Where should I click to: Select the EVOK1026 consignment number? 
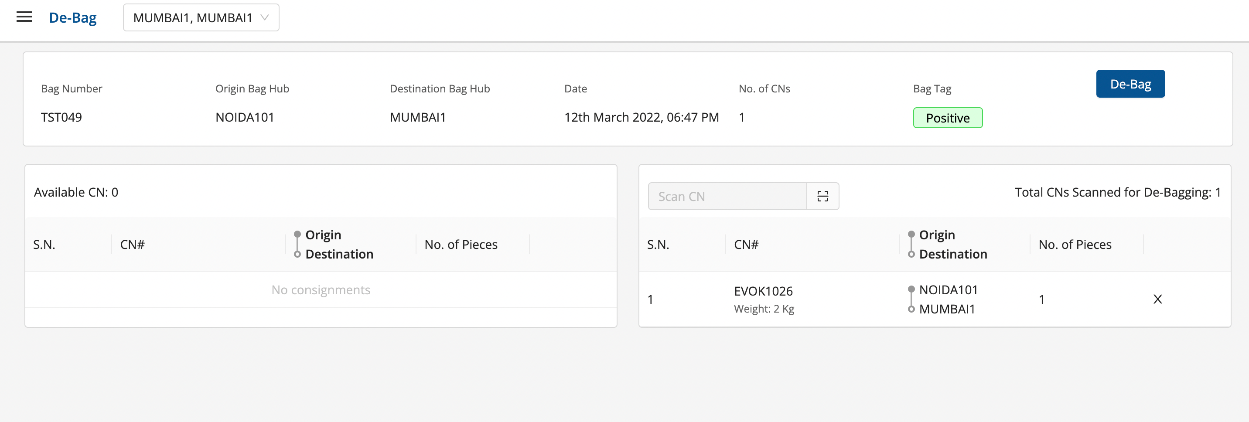(x=763, y=291)
